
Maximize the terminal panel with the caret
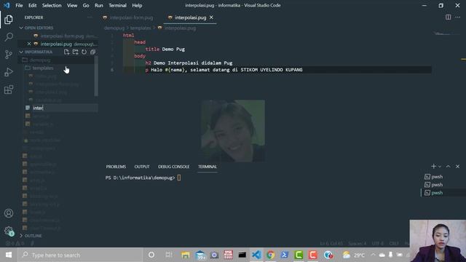click(x=449, y=167)
